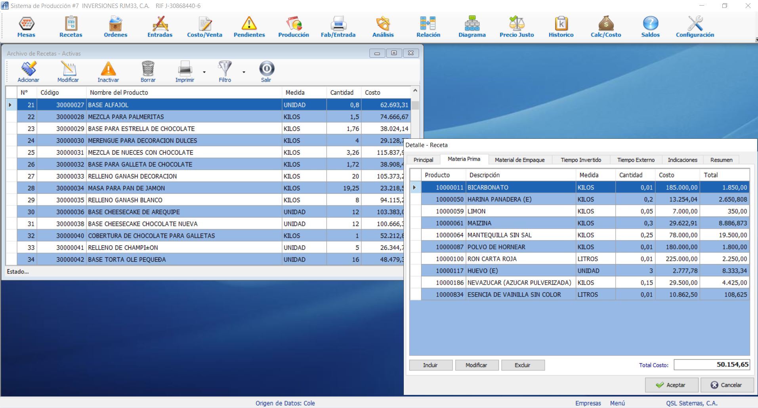Restore the Archivo de Recetas window
The width and height of the screenshot is (758, 408).
click(394, 53)
